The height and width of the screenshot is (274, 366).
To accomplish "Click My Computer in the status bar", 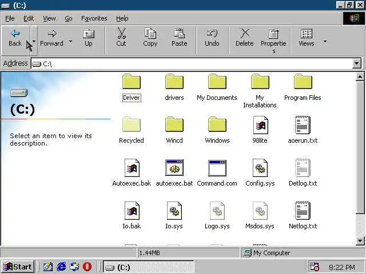I will click(x=266, y=253).
